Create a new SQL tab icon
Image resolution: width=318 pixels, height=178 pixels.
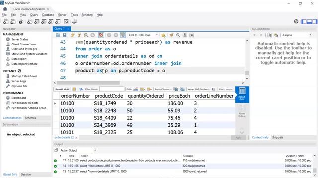pos(6,21)
